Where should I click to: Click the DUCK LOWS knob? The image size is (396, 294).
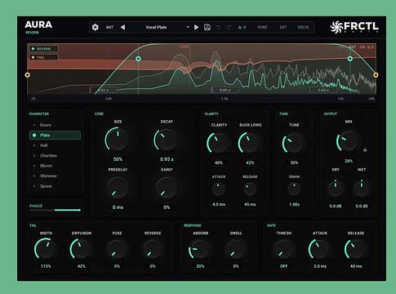click(x=249, y=143)
